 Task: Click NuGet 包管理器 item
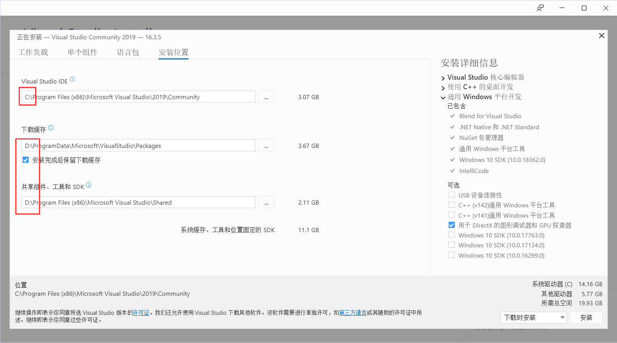click(x=481, y=138)
